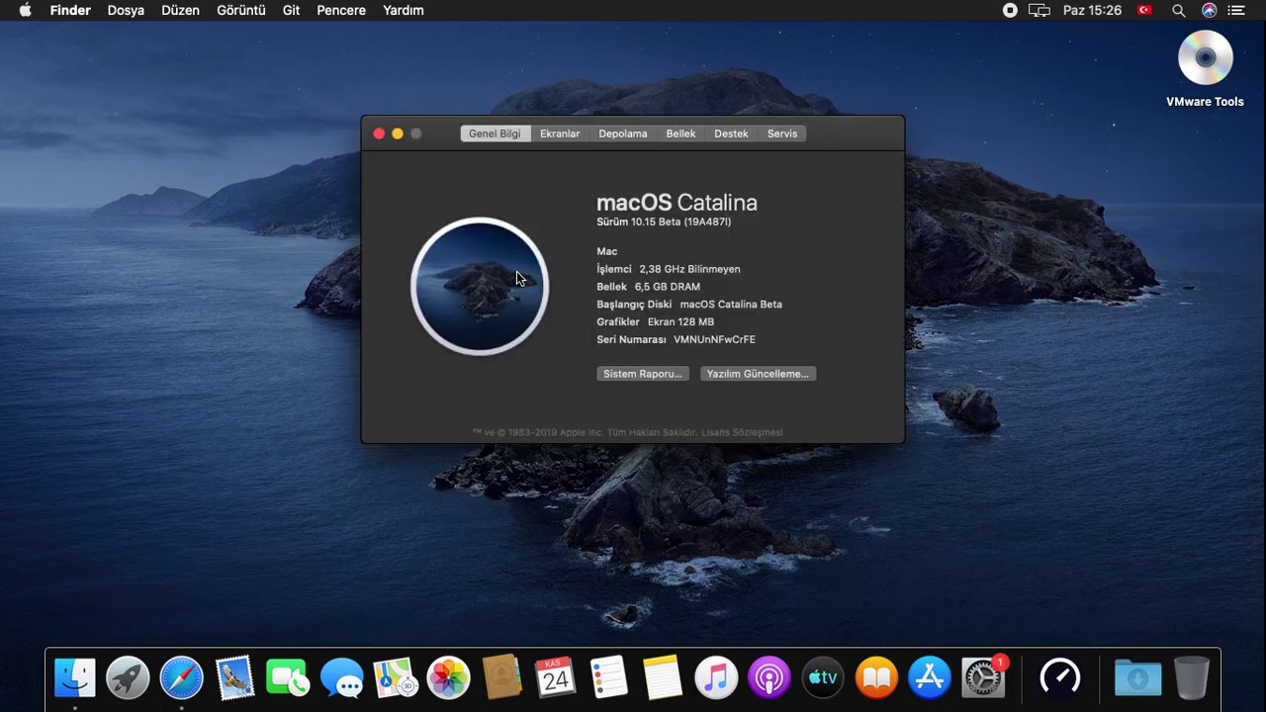Click the Bellek 6,5 GB DRAM line
1266x712 pixels.
[x=648, y=287]
